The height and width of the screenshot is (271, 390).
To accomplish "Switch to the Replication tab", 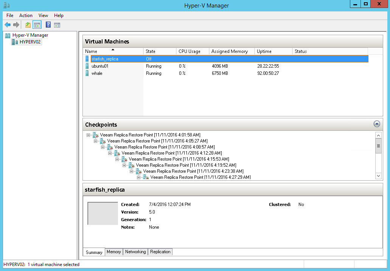I will click(x=160, y=252).
